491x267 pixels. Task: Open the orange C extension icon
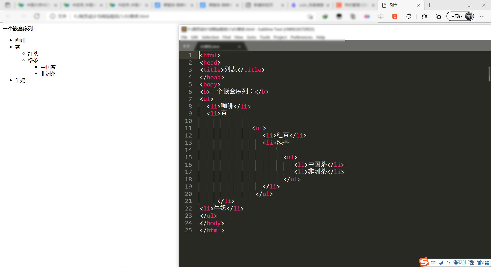click(395, 16)
